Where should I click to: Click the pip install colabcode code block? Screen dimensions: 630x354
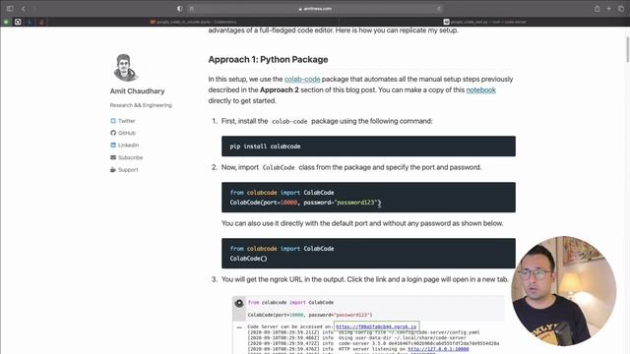(x=368, y=147)
